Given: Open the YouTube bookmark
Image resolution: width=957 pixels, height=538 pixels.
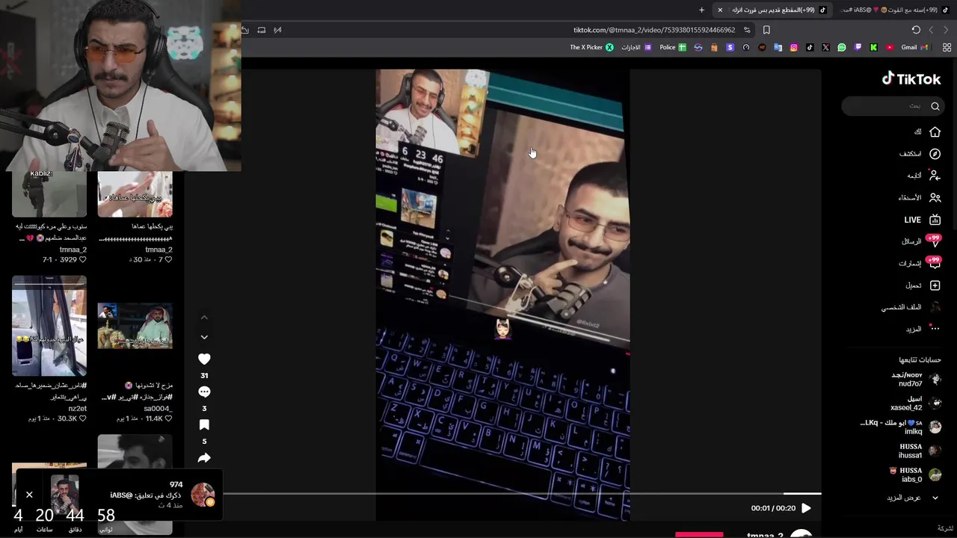Looking at the screenshot, I should coord(890,47).
